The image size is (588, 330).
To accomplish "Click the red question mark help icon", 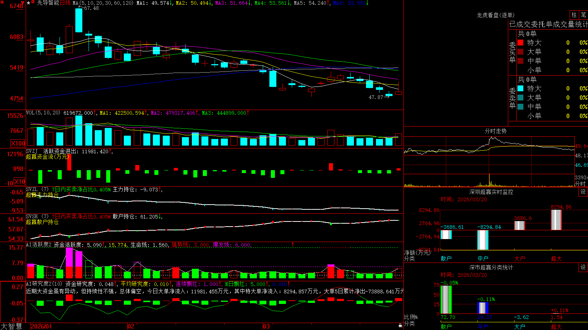I will 22,3.
